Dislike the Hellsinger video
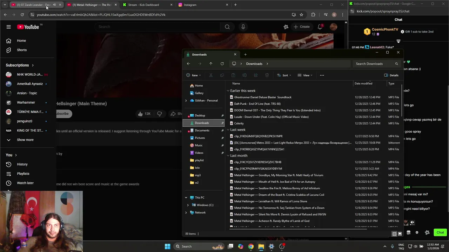The width and height of the screenshot is (449, 252). click(160, 114)
